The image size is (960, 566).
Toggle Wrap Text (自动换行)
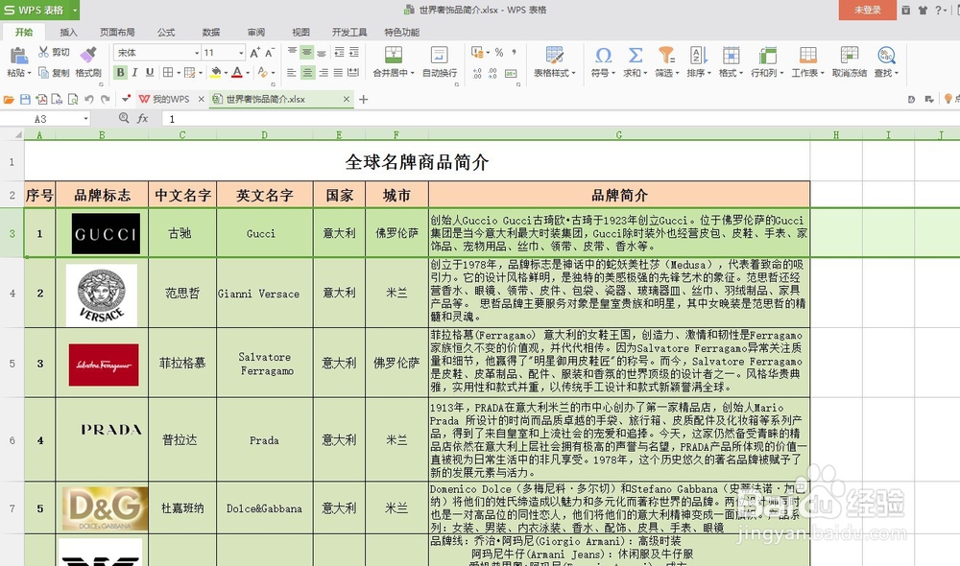[x=439, y=55]
